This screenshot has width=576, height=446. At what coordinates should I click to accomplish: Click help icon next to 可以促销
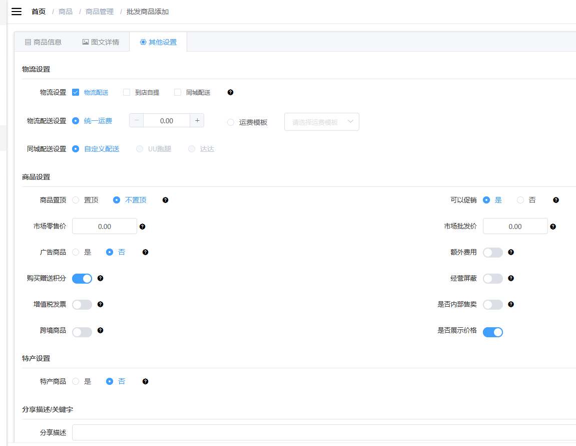click(x=556, y=200)
